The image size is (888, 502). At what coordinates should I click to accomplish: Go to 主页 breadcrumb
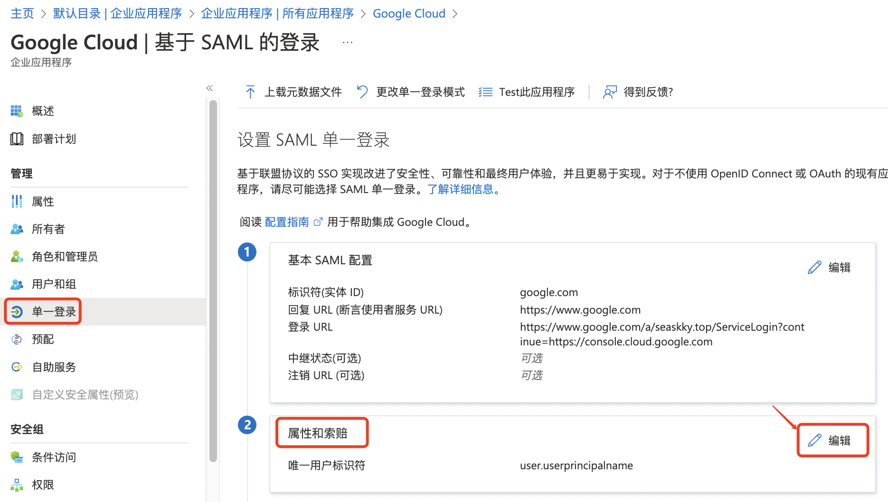(22, 14)
